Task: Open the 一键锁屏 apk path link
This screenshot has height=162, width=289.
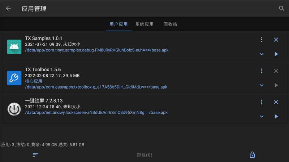Action: [x=96, y=112]
